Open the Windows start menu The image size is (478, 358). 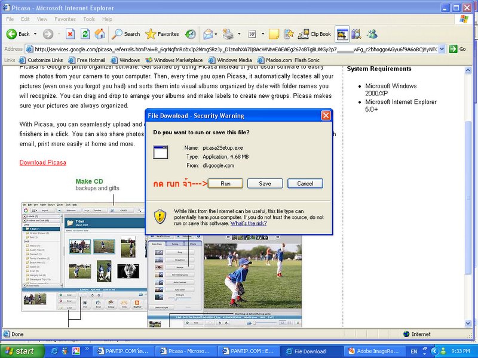pyautogui.click(x=22, y=351)
